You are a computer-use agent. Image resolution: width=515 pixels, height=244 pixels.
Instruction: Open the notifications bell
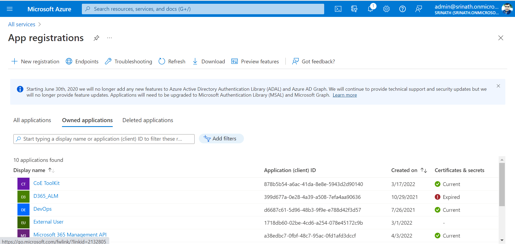[370, 9]
